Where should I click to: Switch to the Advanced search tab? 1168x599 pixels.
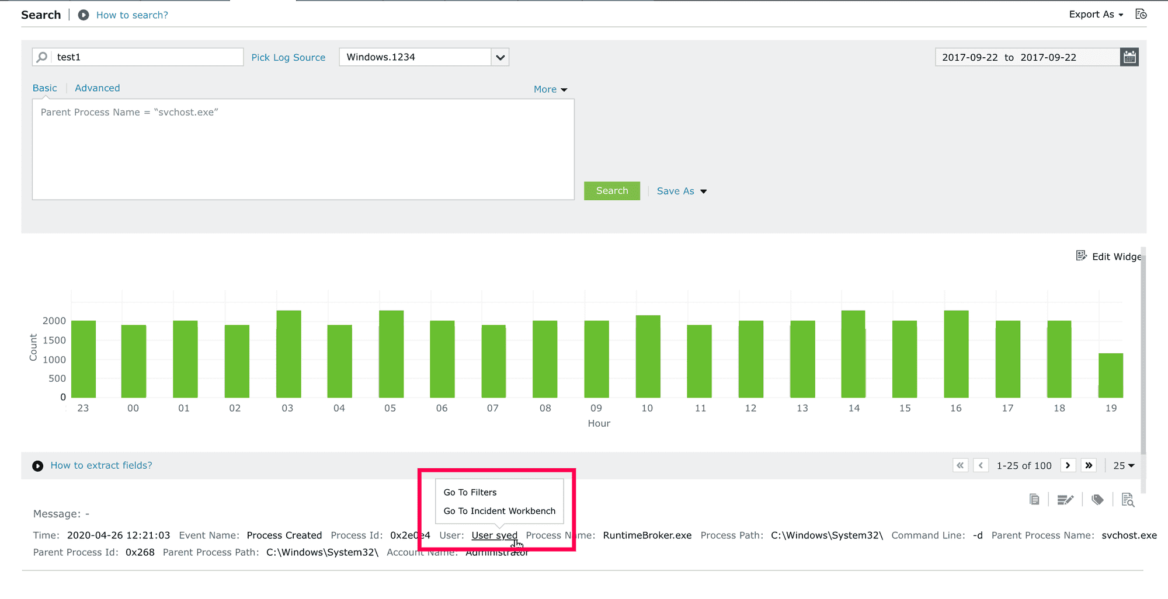click(x=98, y=88)
